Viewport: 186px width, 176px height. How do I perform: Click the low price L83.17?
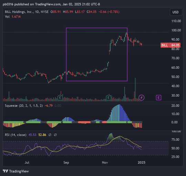pyautogui.click(x=80, y=12)
